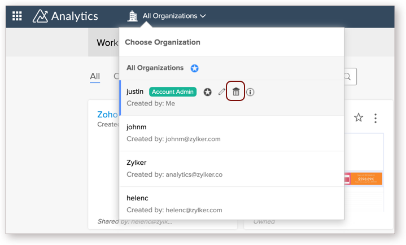
Task: Select the Zylker organization
Action: click(x=232, y=169)
